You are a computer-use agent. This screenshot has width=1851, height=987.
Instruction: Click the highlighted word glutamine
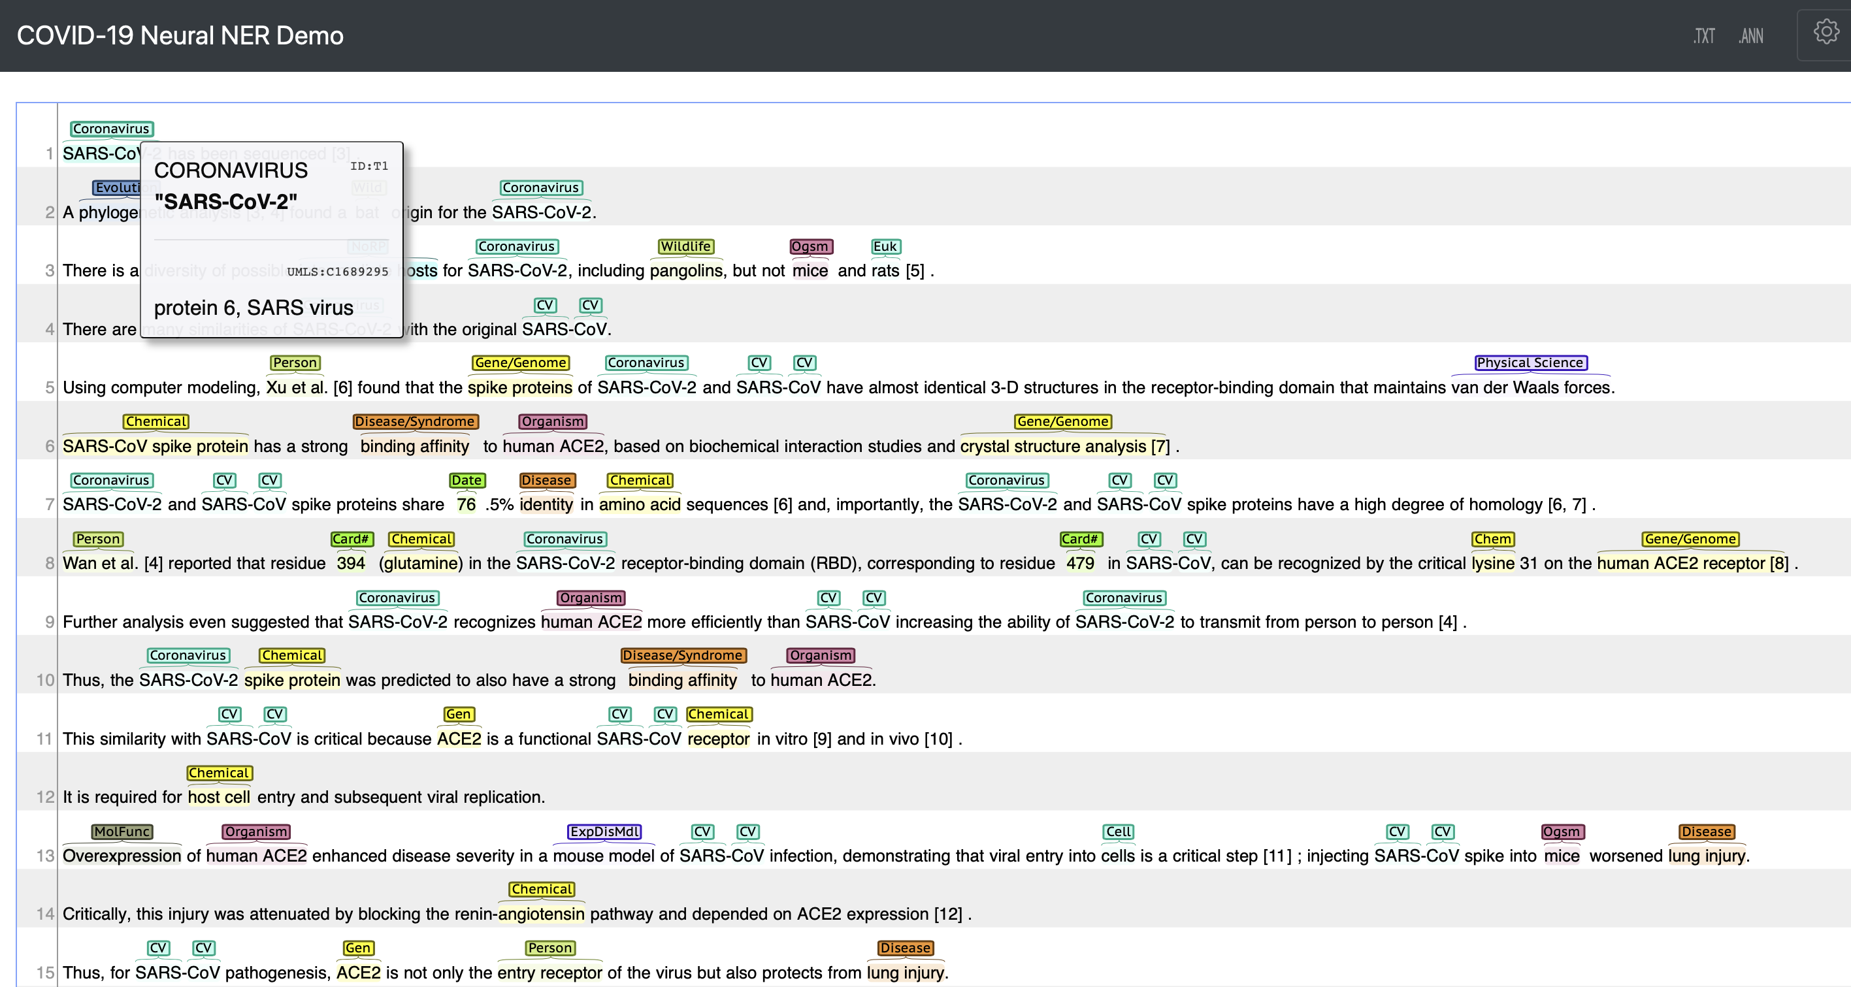pos(421,563)
